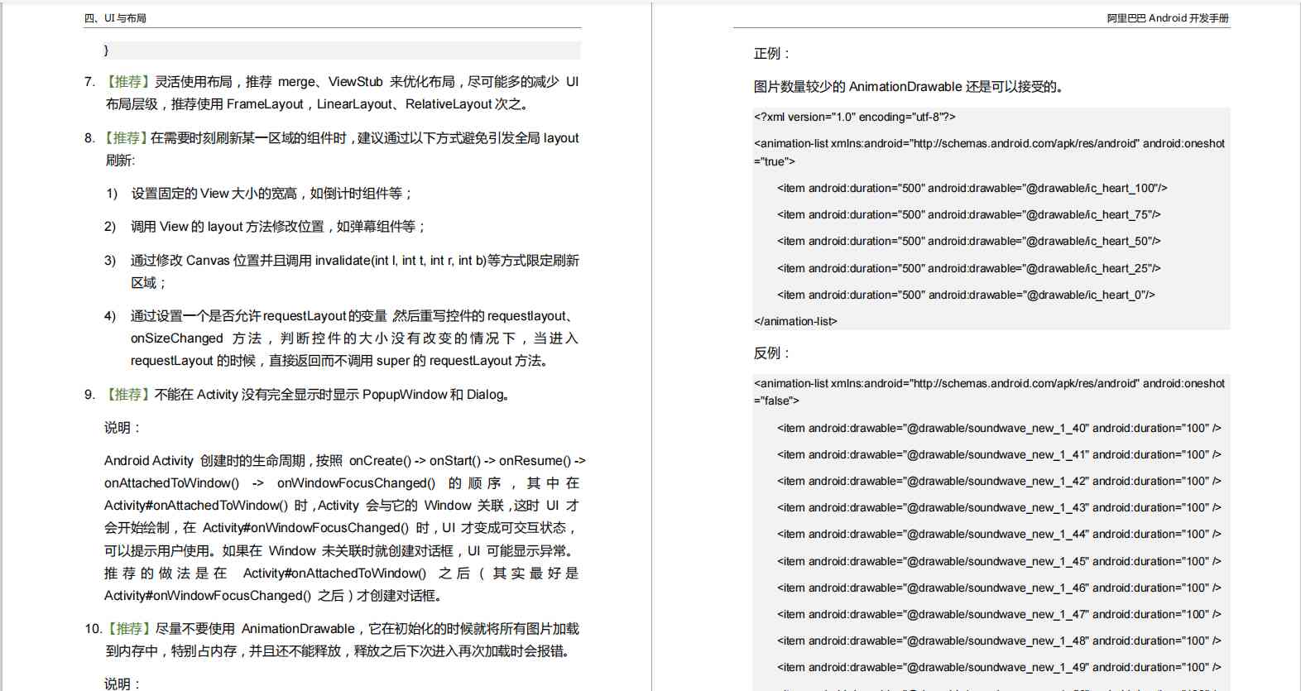1301x691 pixels.
Task: Click the line with "soundwave_new_1_45"
Action: click(999, 561)
